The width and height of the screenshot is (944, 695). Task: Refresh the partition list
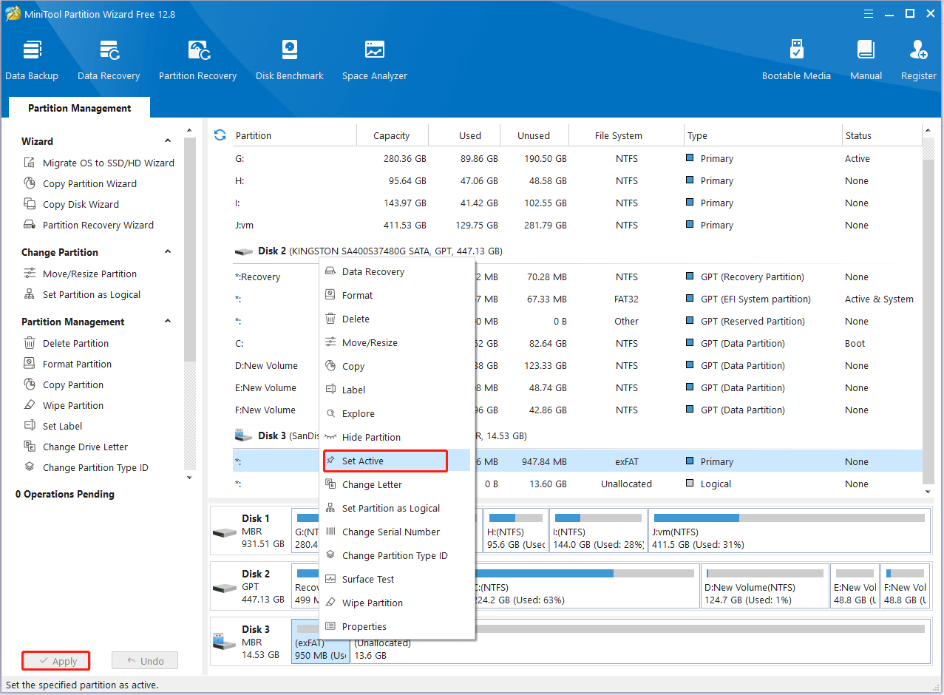point(220,135)
